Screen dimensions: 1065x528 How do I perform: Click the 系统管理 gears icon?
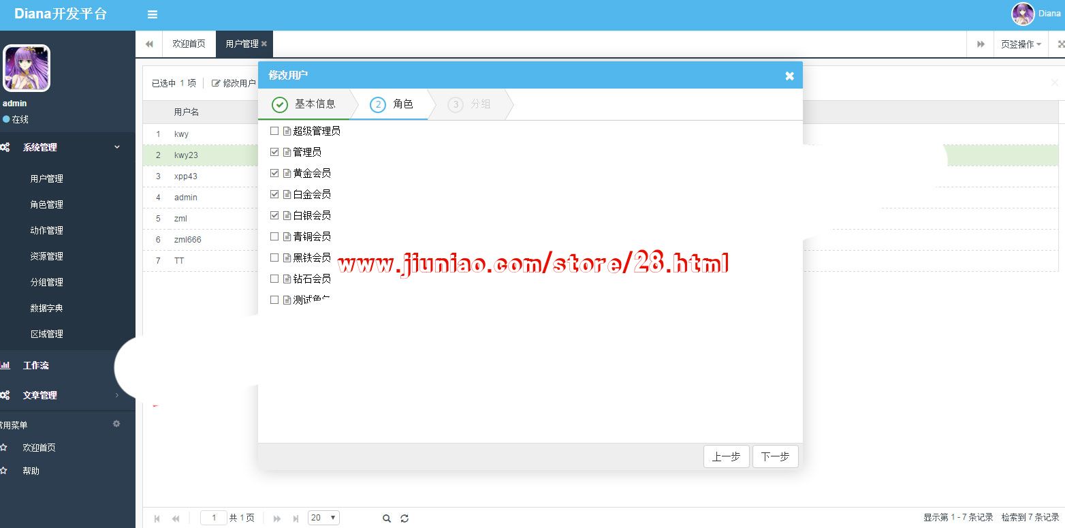pyautogui.click(x=5, y=147)
